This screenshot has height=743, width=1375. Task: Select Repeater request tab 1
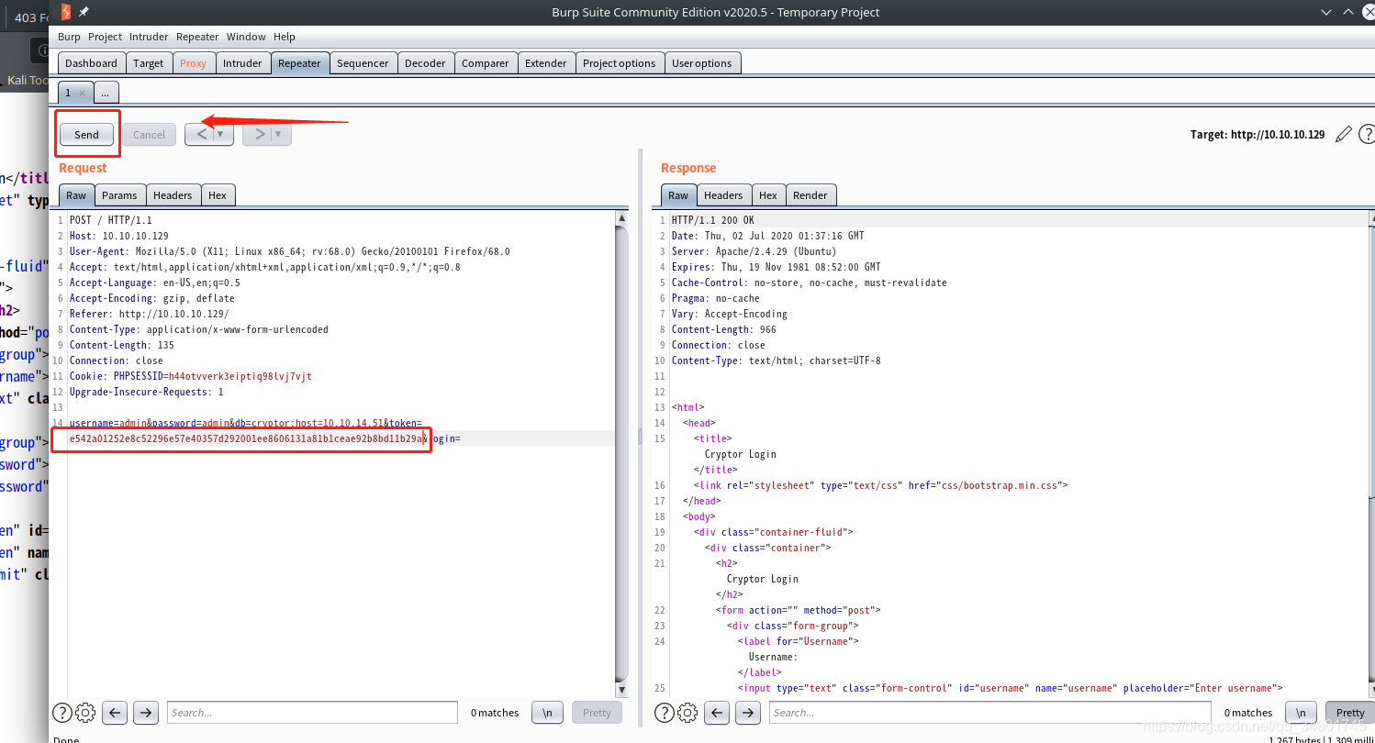tap(68, 93)
